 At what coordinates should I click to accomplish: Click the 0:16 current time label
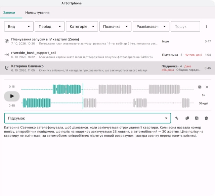pyautogui.click(x=12, y=87)
